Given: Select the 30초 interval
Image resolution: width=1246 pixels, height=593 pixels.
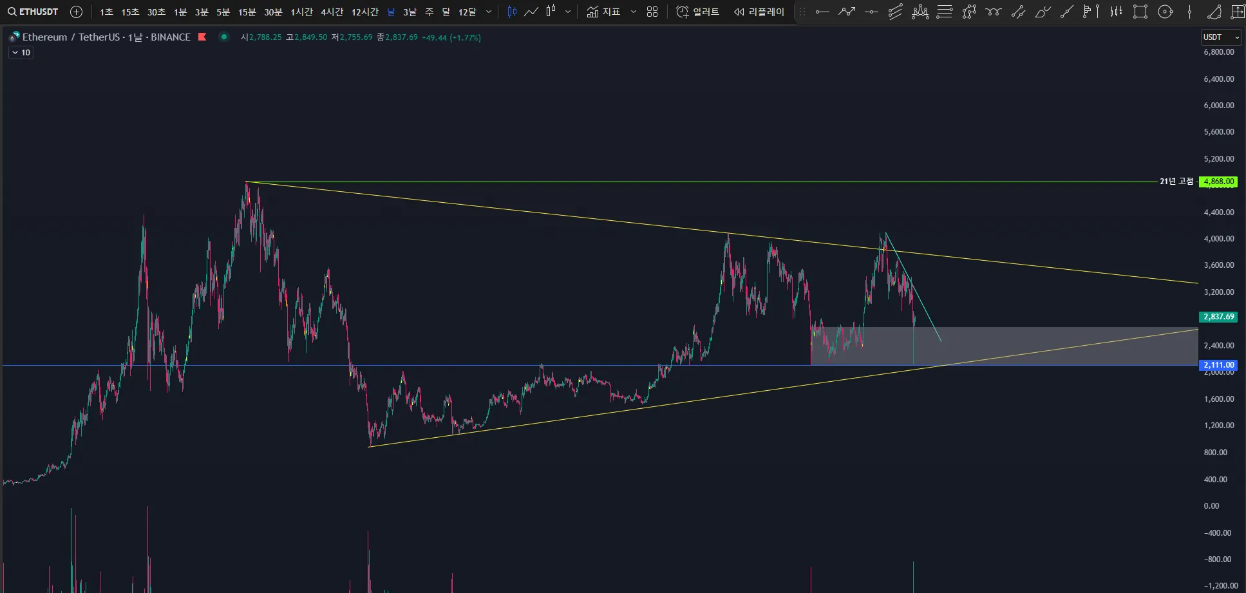Looking at the screenshot, I should coord(156,12).
